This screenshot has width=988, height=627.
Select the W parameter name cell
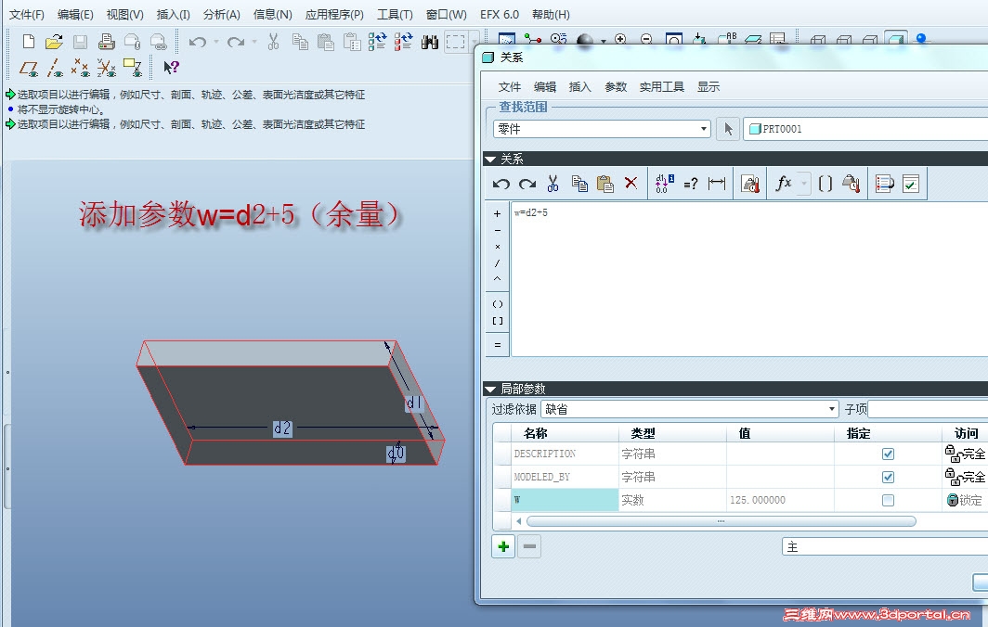[565, 500]
